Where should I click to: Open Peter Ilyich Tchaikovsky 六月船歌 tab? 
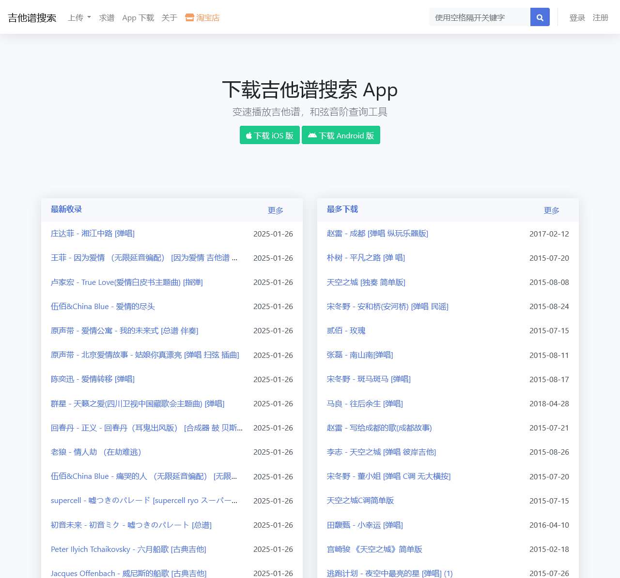click(128, 549)
